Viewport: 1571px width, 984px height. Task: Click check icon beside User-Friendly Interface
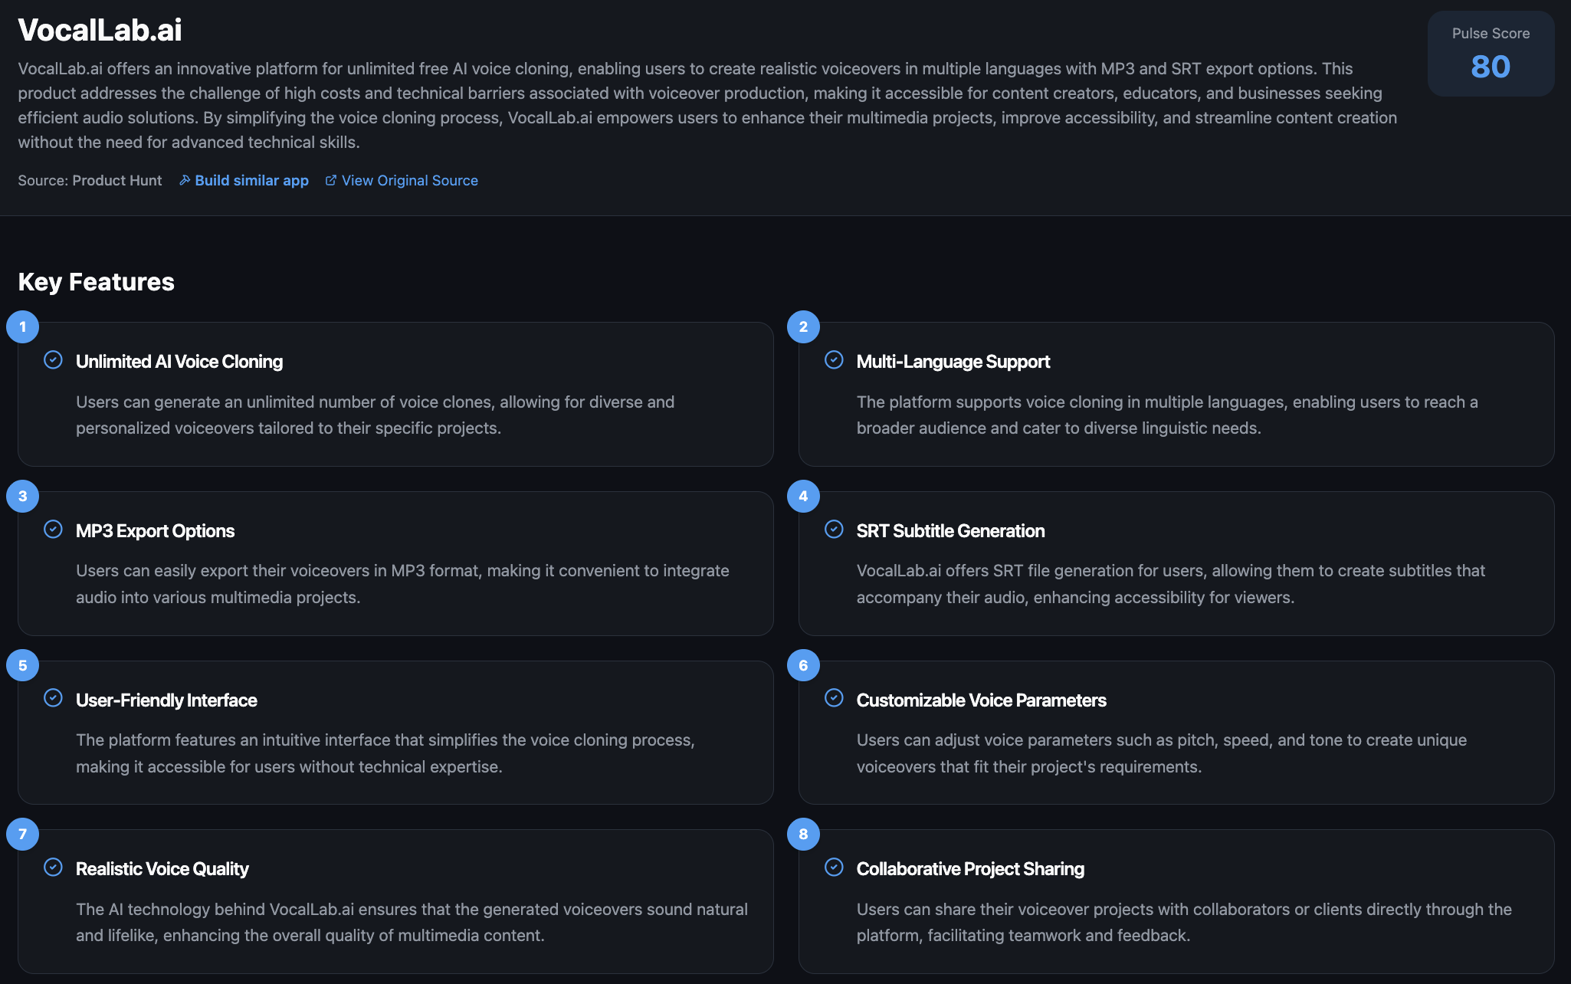pyautogui.click(x=53, y=698)
